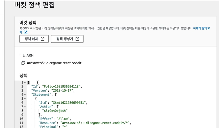Screen dimensions: 219x128
Task: Click line number 9 in the gutter
Action: click(x=22, y=115)
